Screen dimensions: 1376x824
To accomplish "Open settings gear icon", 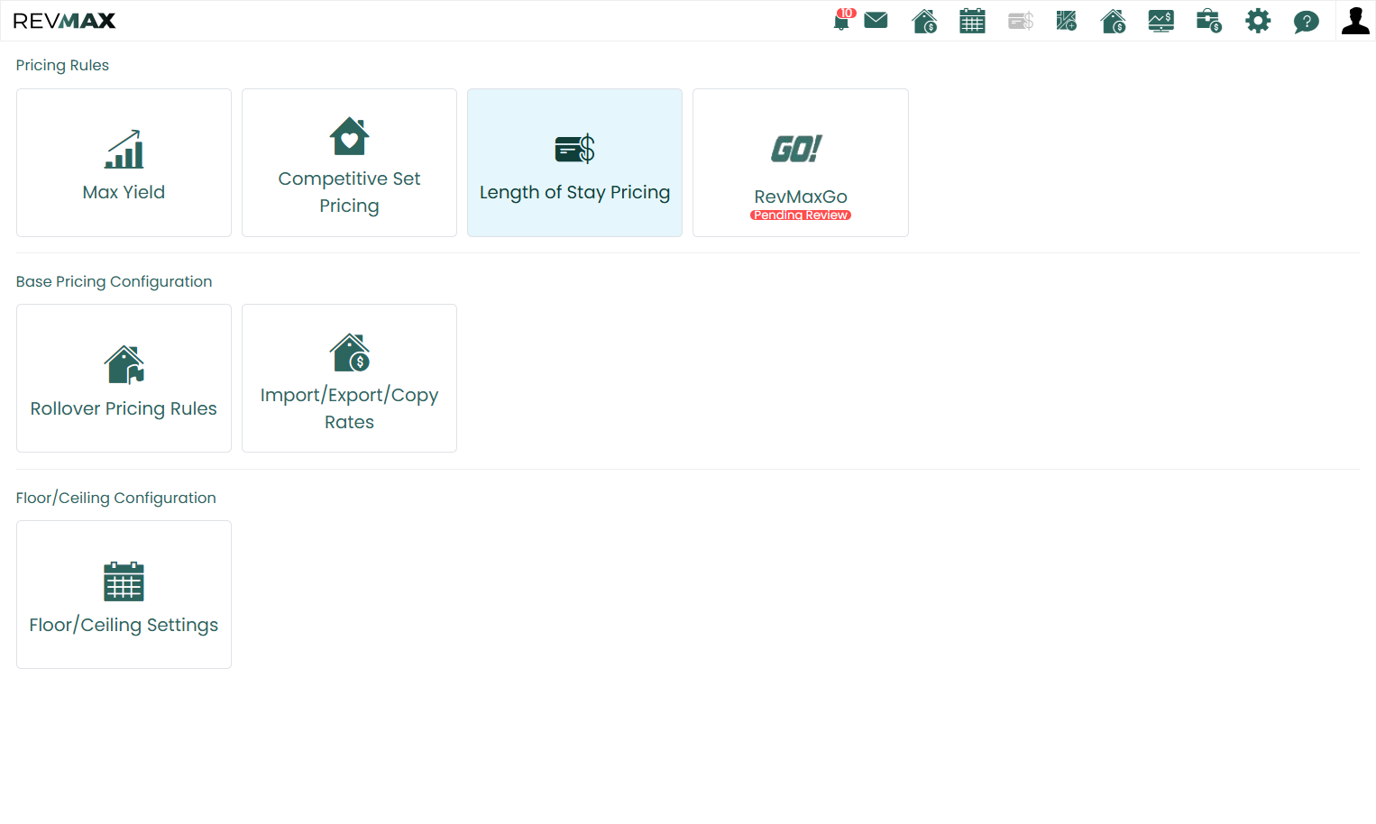I will [1258, 21].
